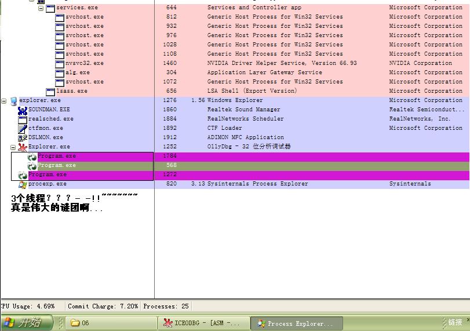Select 'LSA Shell (Export Version)' description
This screenshot has width=470, height=331.
point(252,91)
